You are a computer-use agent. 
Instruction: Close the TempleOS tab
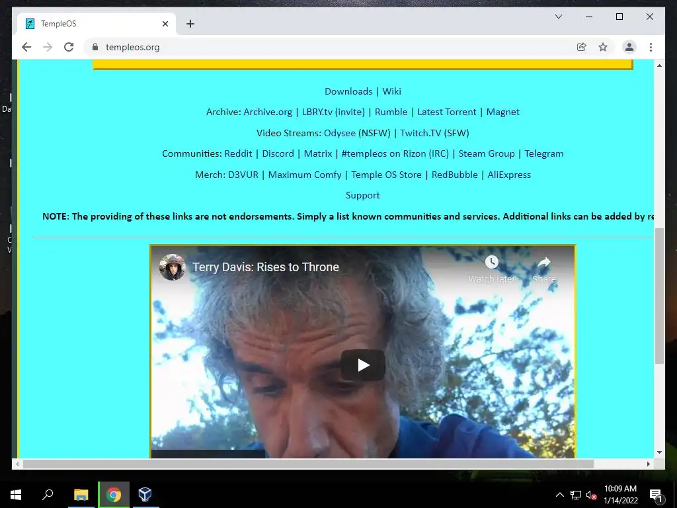pos(165,24)
